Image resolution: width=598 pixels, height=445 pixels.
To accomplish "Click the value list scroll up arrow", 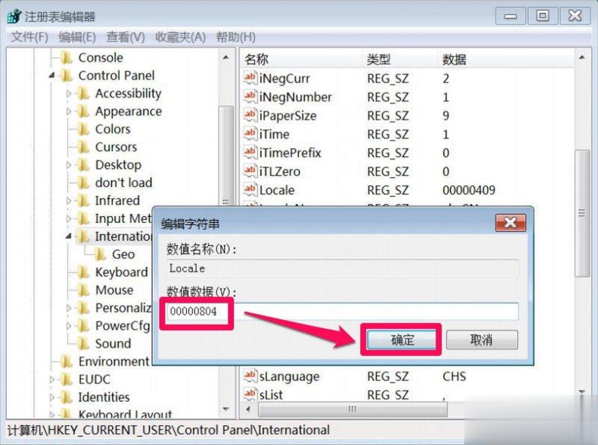I will click(x=582, y=58).
